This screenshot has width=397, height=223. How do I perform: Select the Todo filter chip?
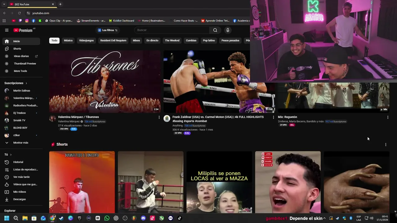pos(54,41)
